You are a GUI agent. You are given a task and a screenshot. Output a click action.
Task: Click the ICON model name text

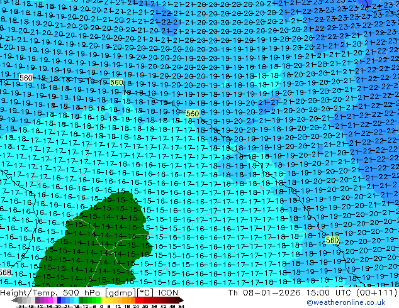pyautogui.click(x=168, y=293)
